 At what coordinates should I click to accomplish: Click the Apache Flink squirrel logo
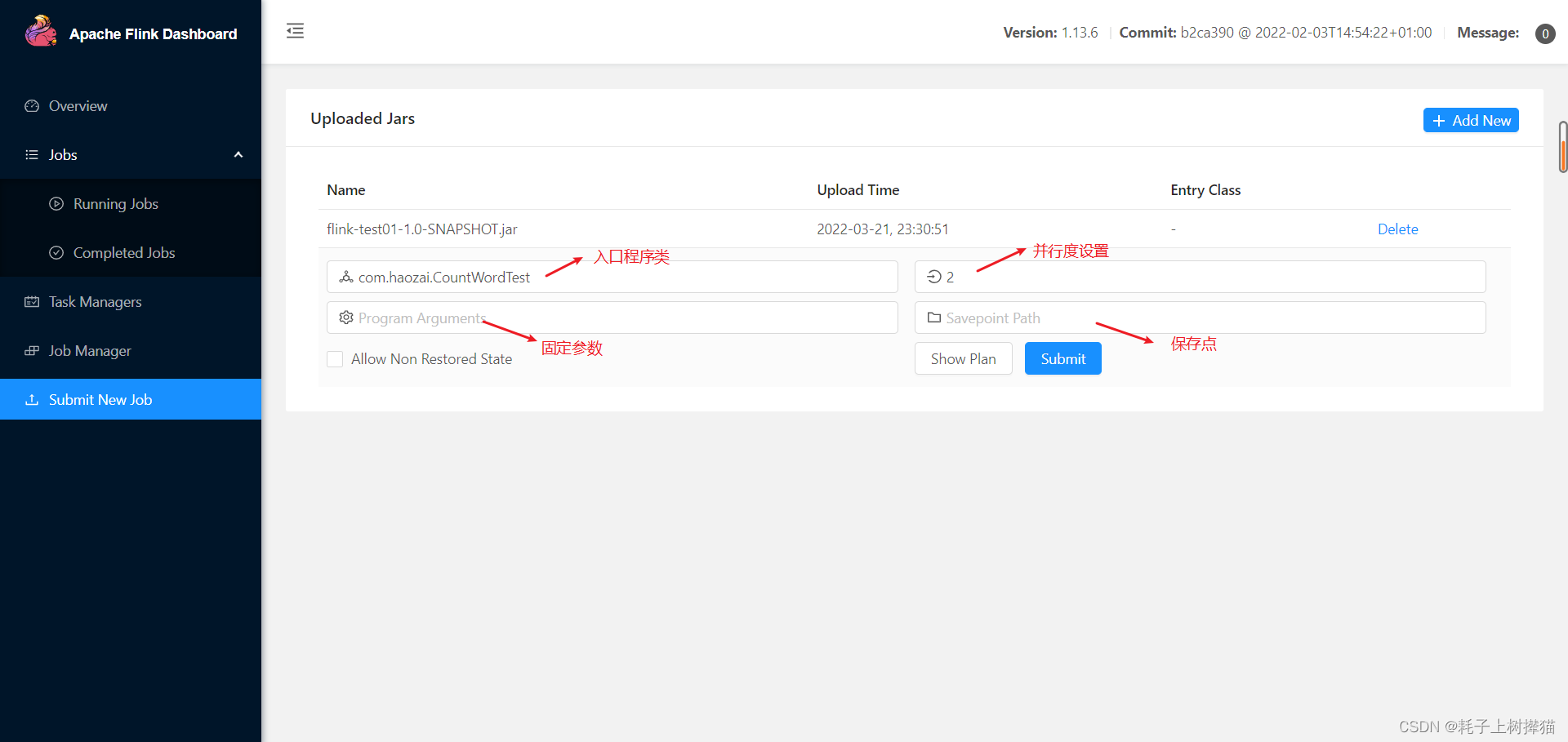coord(41,32)
